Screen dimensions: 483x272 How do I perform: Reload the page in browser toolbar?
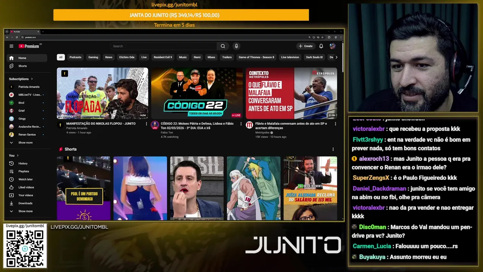(17, 37)
